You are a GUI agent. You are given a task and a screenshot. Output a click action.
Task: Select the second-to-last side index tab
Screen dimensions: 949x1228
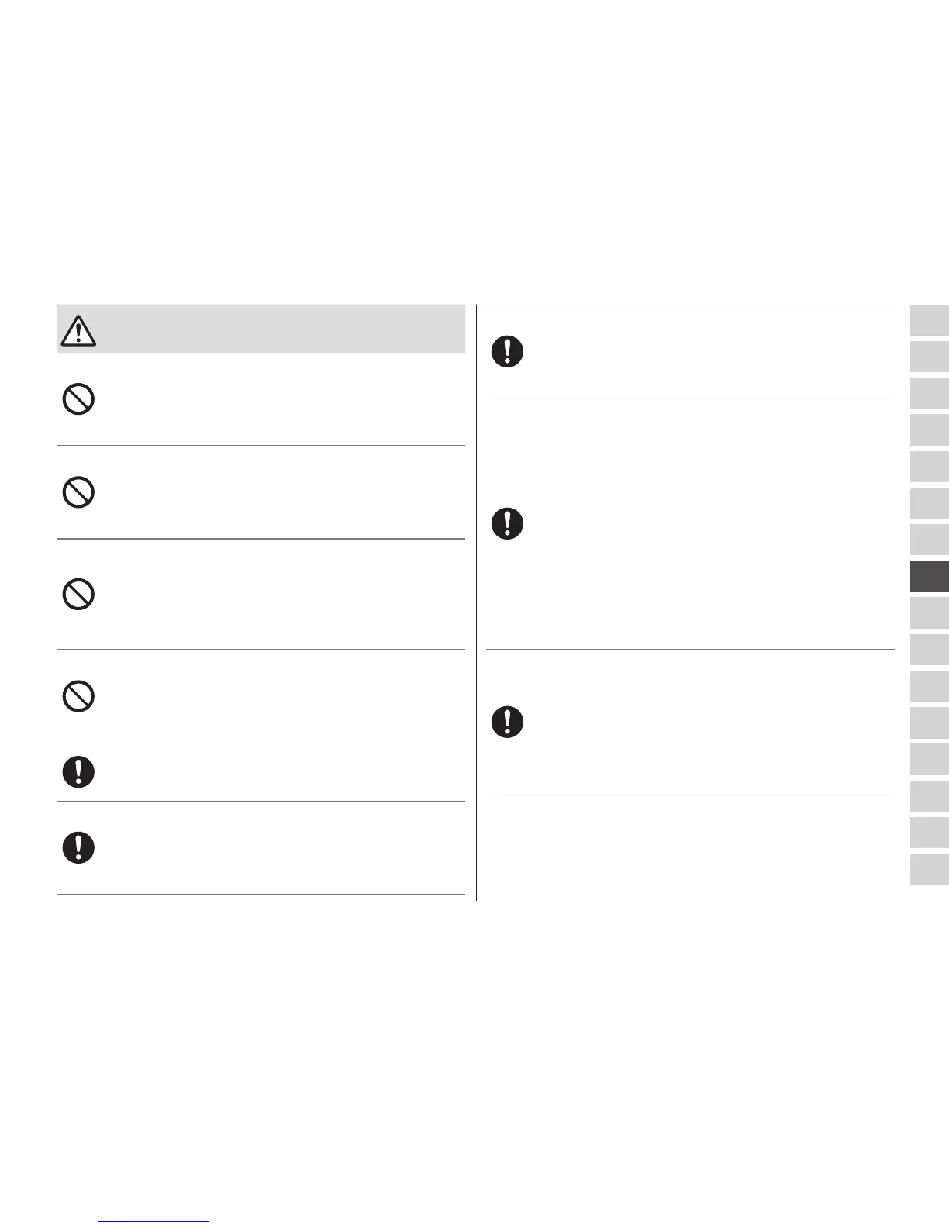[929, 833]
